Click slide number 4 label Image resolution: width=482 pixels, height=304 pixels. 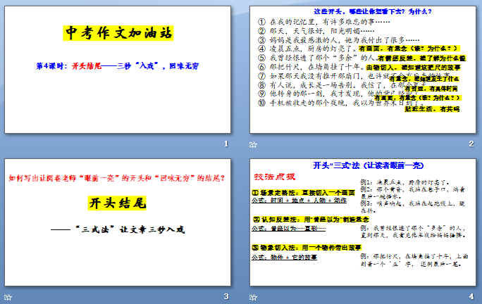pyautogui.click(x=471, y=296)
